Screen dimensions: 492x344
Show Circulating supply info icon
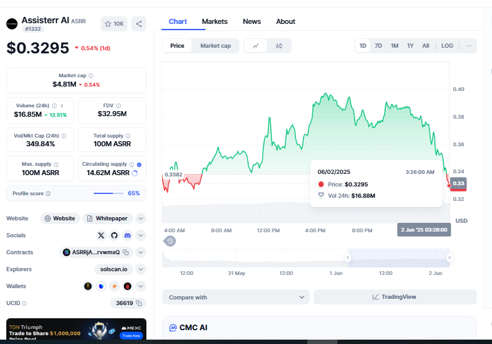coord(132,164)
